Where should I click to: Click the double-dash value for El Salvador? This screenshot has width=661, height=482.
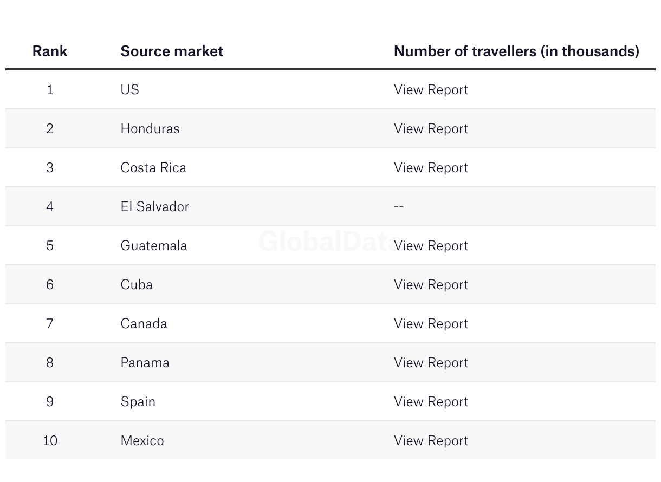click(x=399, y=206)
